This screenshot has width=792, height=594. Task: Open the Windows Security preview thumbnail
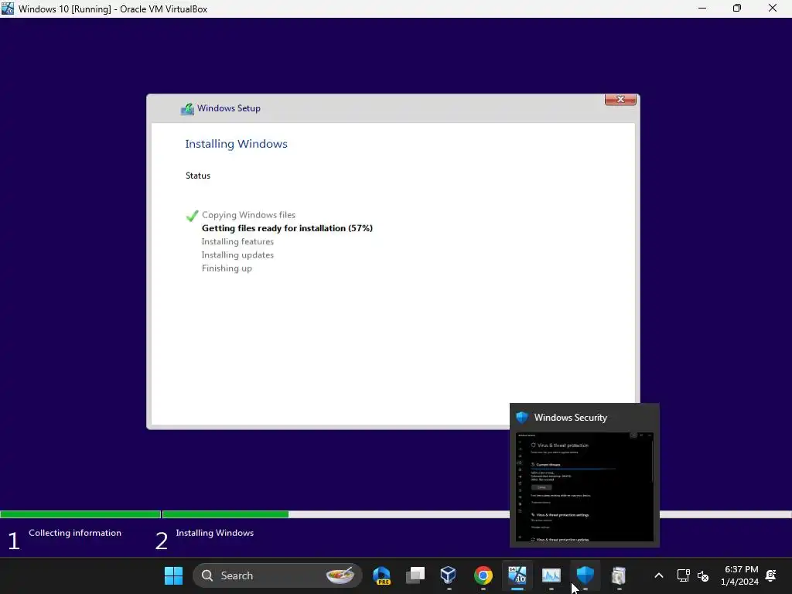[x=585, y=487]
